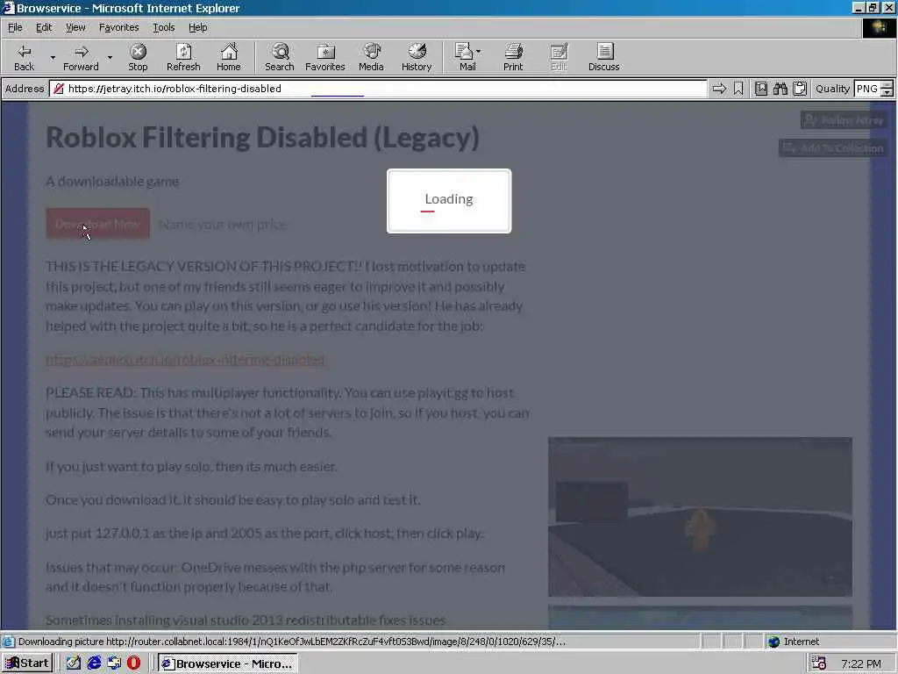Open the Edit menu
Image resolution: width=898 pixels, height=674 pixels.
44,27
